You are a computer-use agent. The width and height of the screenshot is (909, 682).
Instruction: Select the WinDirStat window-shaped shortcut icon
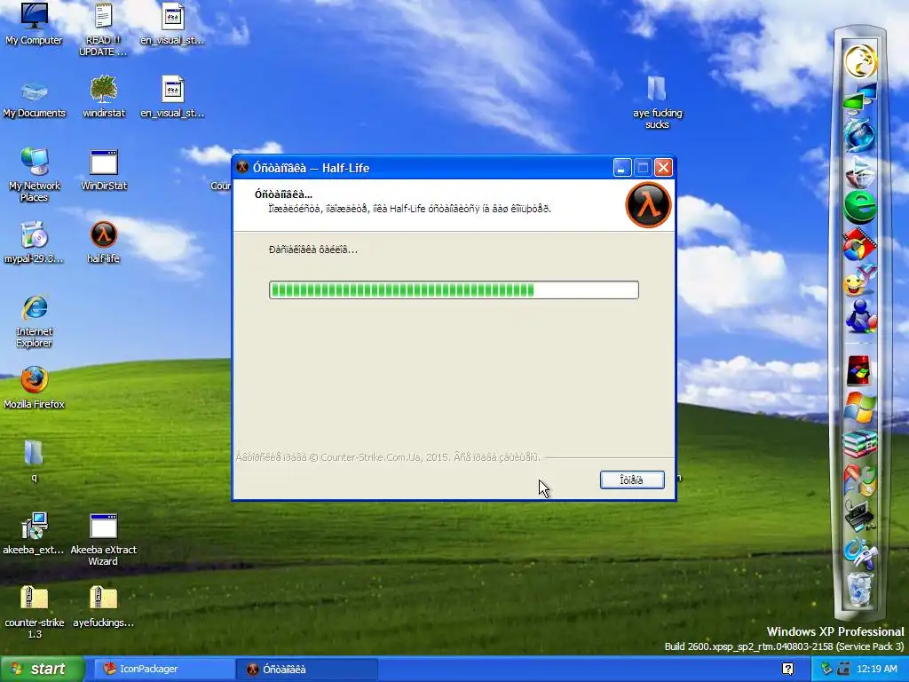pos(104,170)
